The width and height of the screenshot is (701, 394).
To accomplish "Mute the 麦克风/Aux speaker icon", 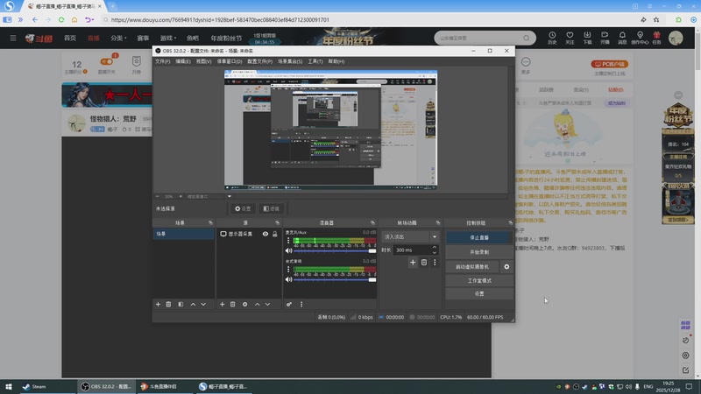I will pos(289,250).
